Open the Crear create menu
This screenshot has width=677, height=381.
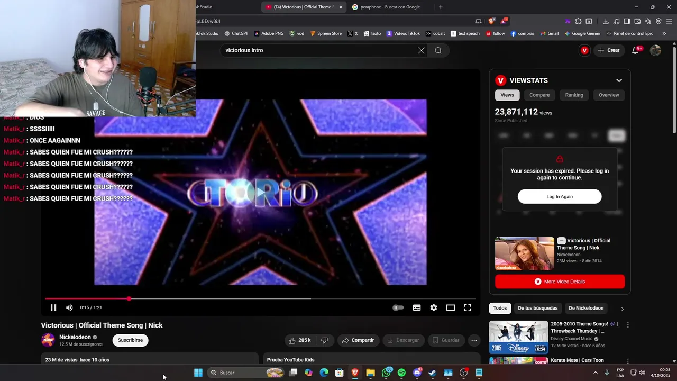pos(609,50)
